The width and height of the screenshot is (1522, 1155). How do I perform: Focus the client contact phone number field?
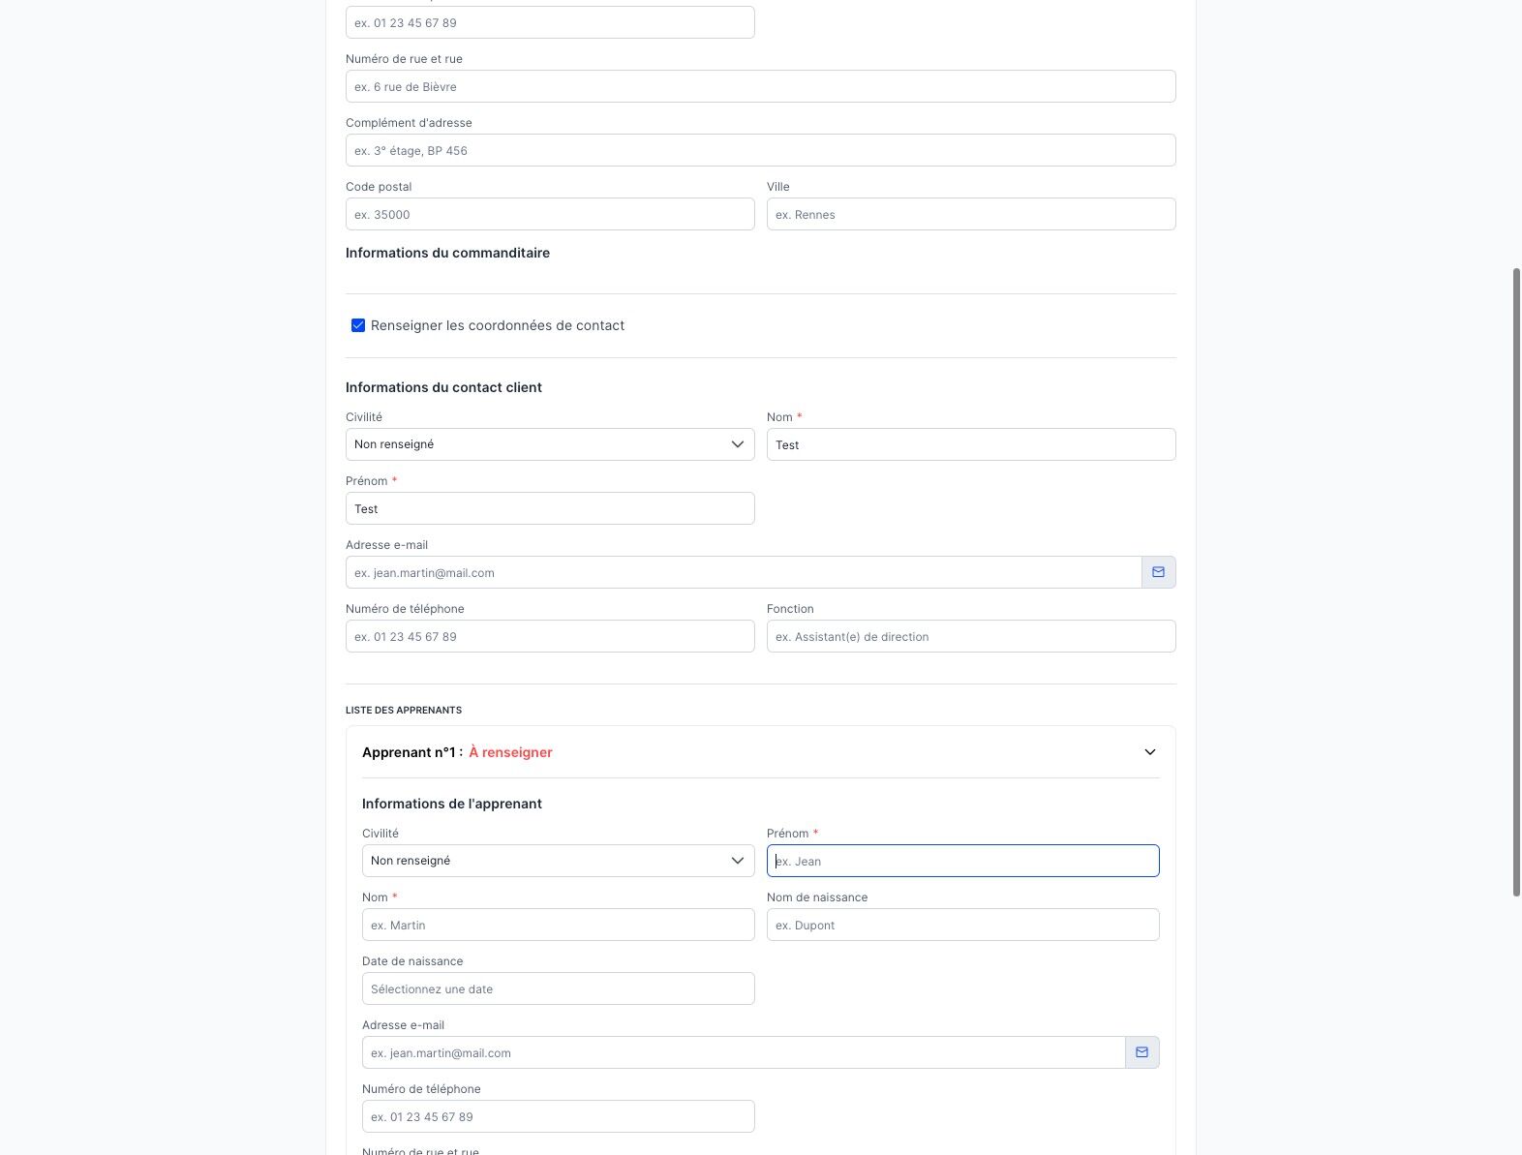point(549,636)
